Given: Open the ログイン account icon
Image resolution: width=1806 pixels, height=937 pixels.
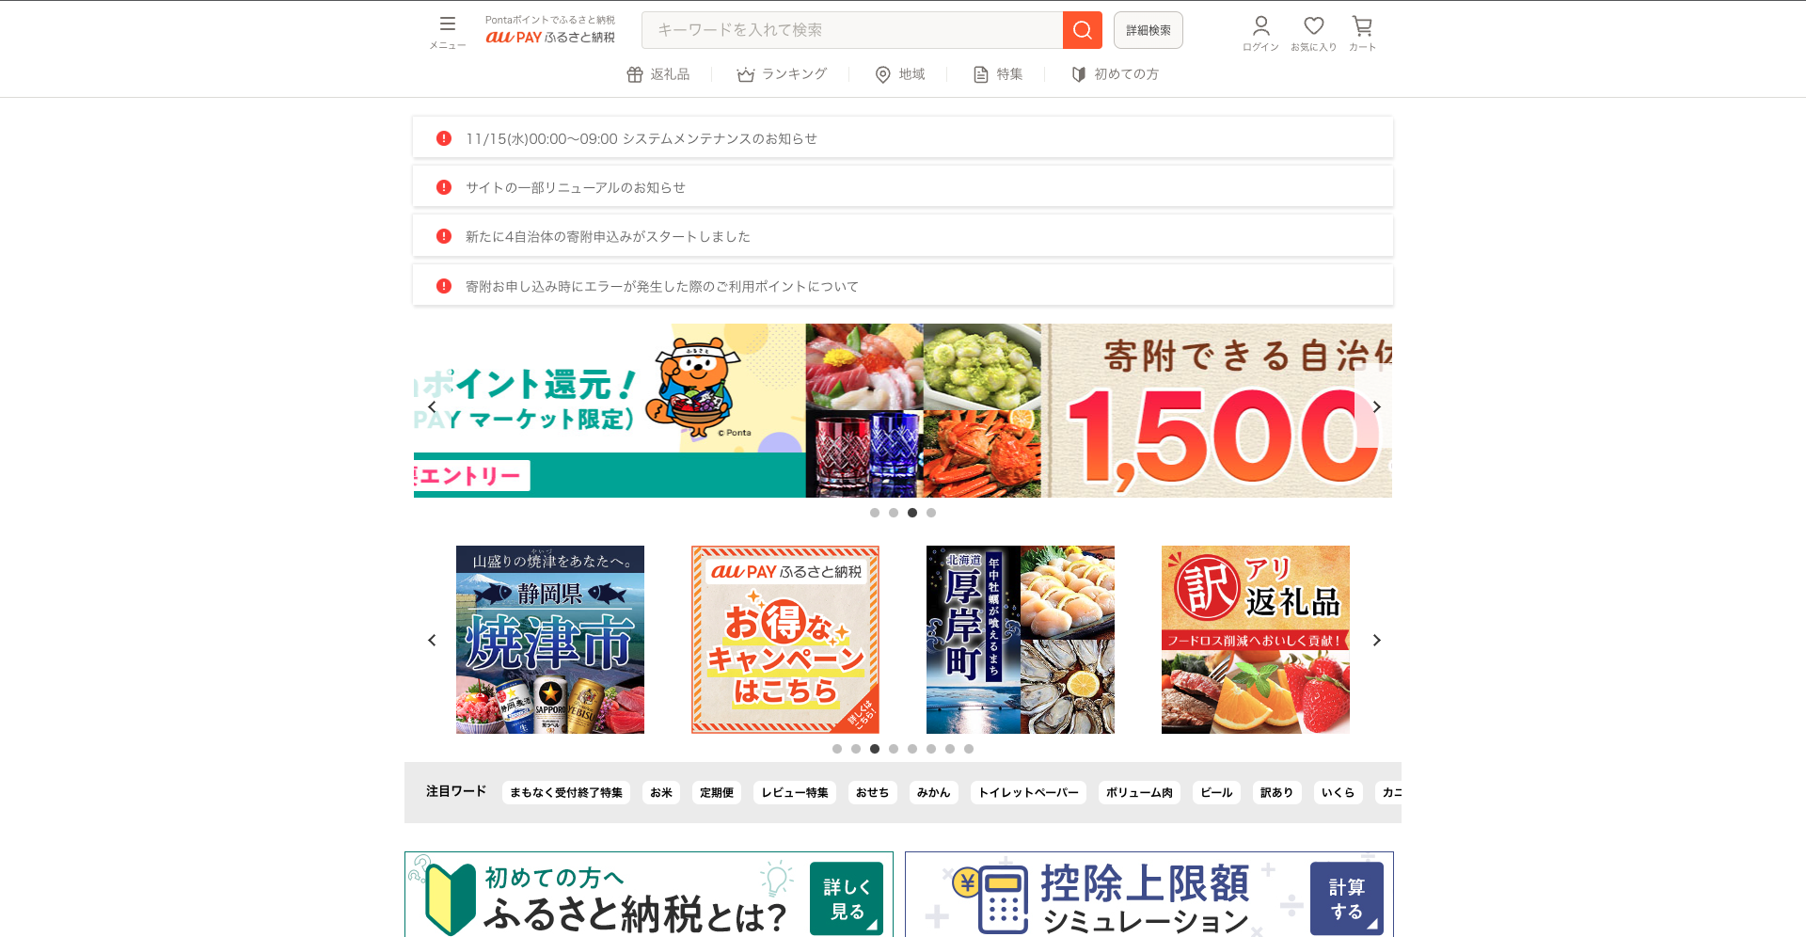Looking at the screenshot, I should click(x=1260, y=29).
